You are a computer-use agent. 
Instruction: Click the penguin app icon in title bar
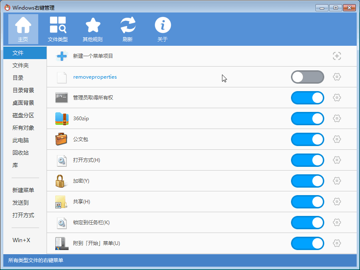7,7
